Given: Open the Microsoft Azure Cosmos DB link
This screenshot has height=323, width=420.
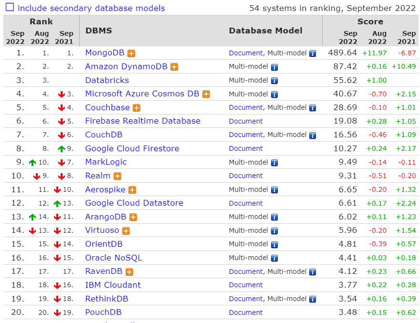Looking at the screenshot, I should pos(142,94).
